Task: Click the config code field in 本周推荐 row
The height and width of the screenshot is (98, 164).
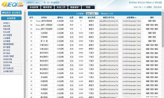Action: (x=109, y=89)
